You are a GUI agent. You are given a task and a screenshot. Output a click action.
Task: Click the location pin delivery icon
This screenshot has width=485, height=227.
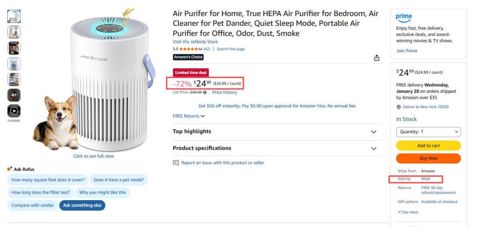click(399, 107)
